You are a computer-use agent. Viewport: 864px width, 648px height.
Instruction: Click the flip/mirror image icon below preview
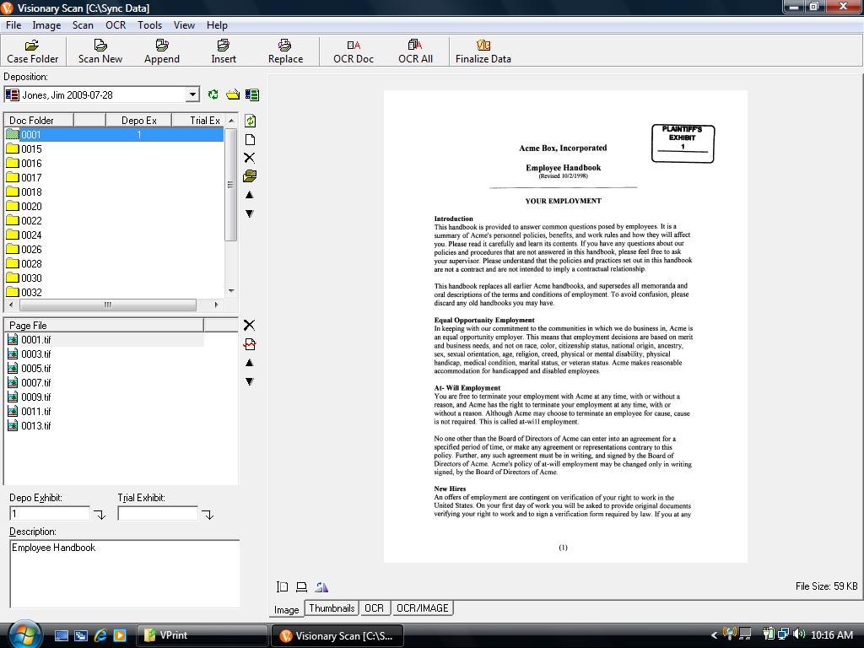coord(321,587)
